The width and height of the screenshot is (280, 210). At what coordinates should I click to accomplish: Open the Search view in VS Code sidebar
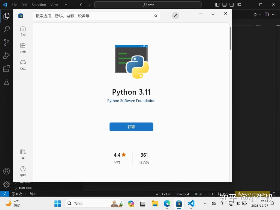(x=7, y=29)
